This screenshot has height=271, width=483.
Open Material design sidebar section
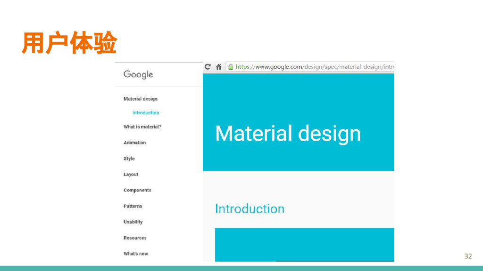click(x=141, y=99)
